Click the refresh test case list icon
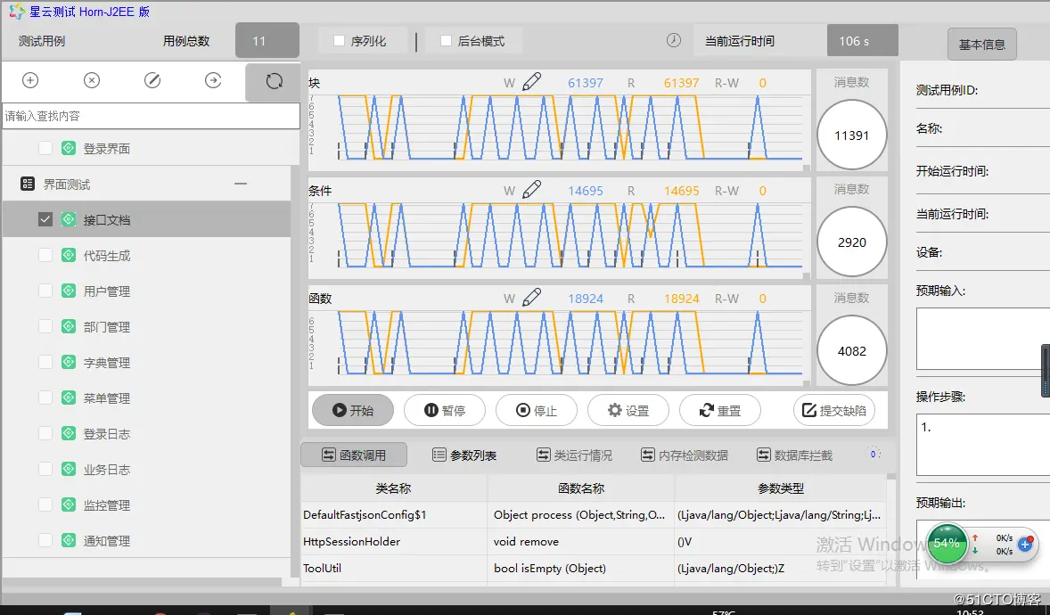Viewport: 1050px width, 615px height. tap(274, 82)
